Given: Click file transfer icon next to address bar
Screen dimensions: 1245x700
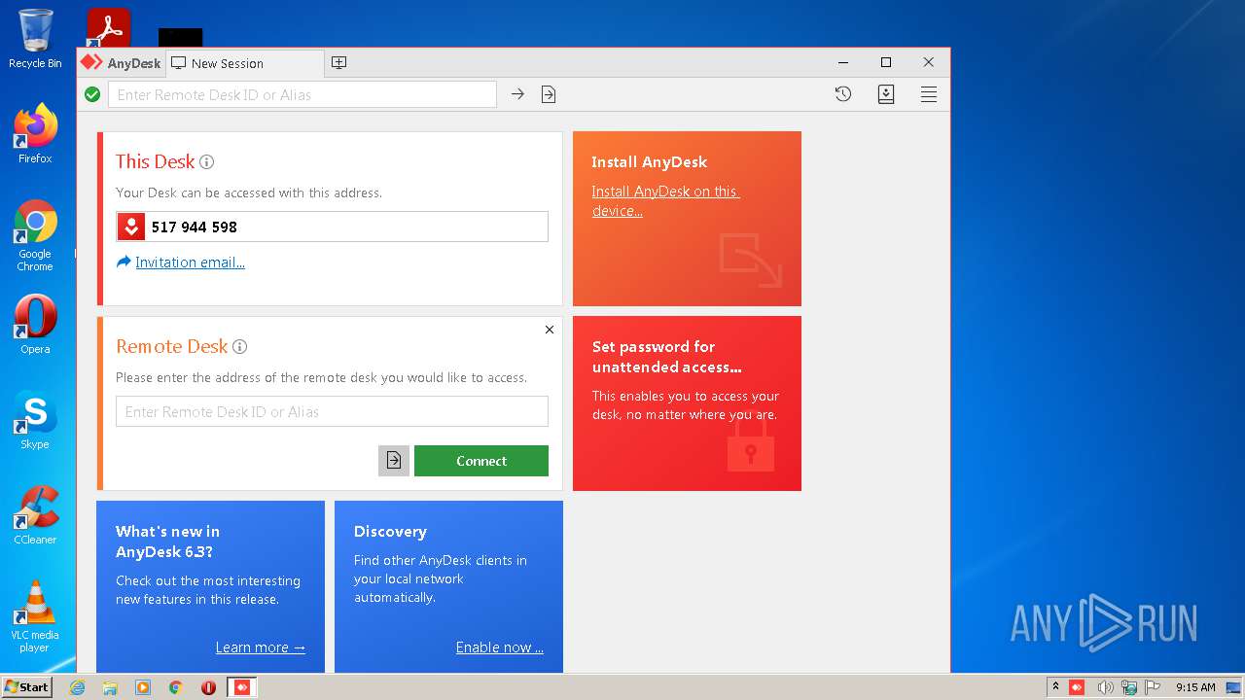Looking at the screenshot, I should (x=549, y=94).
